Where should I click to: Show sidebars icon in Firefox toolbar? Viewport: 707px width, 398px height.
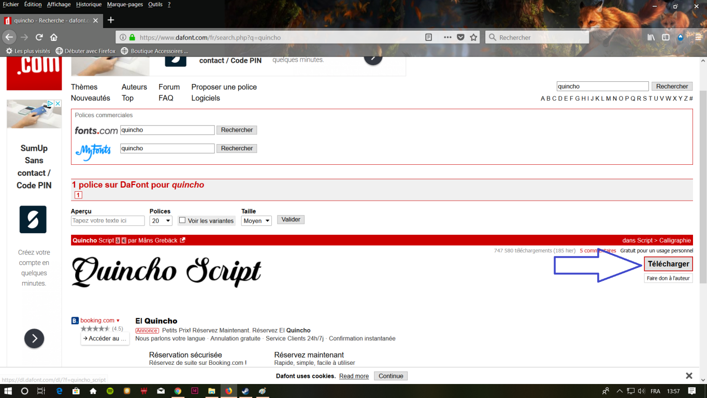666,37
